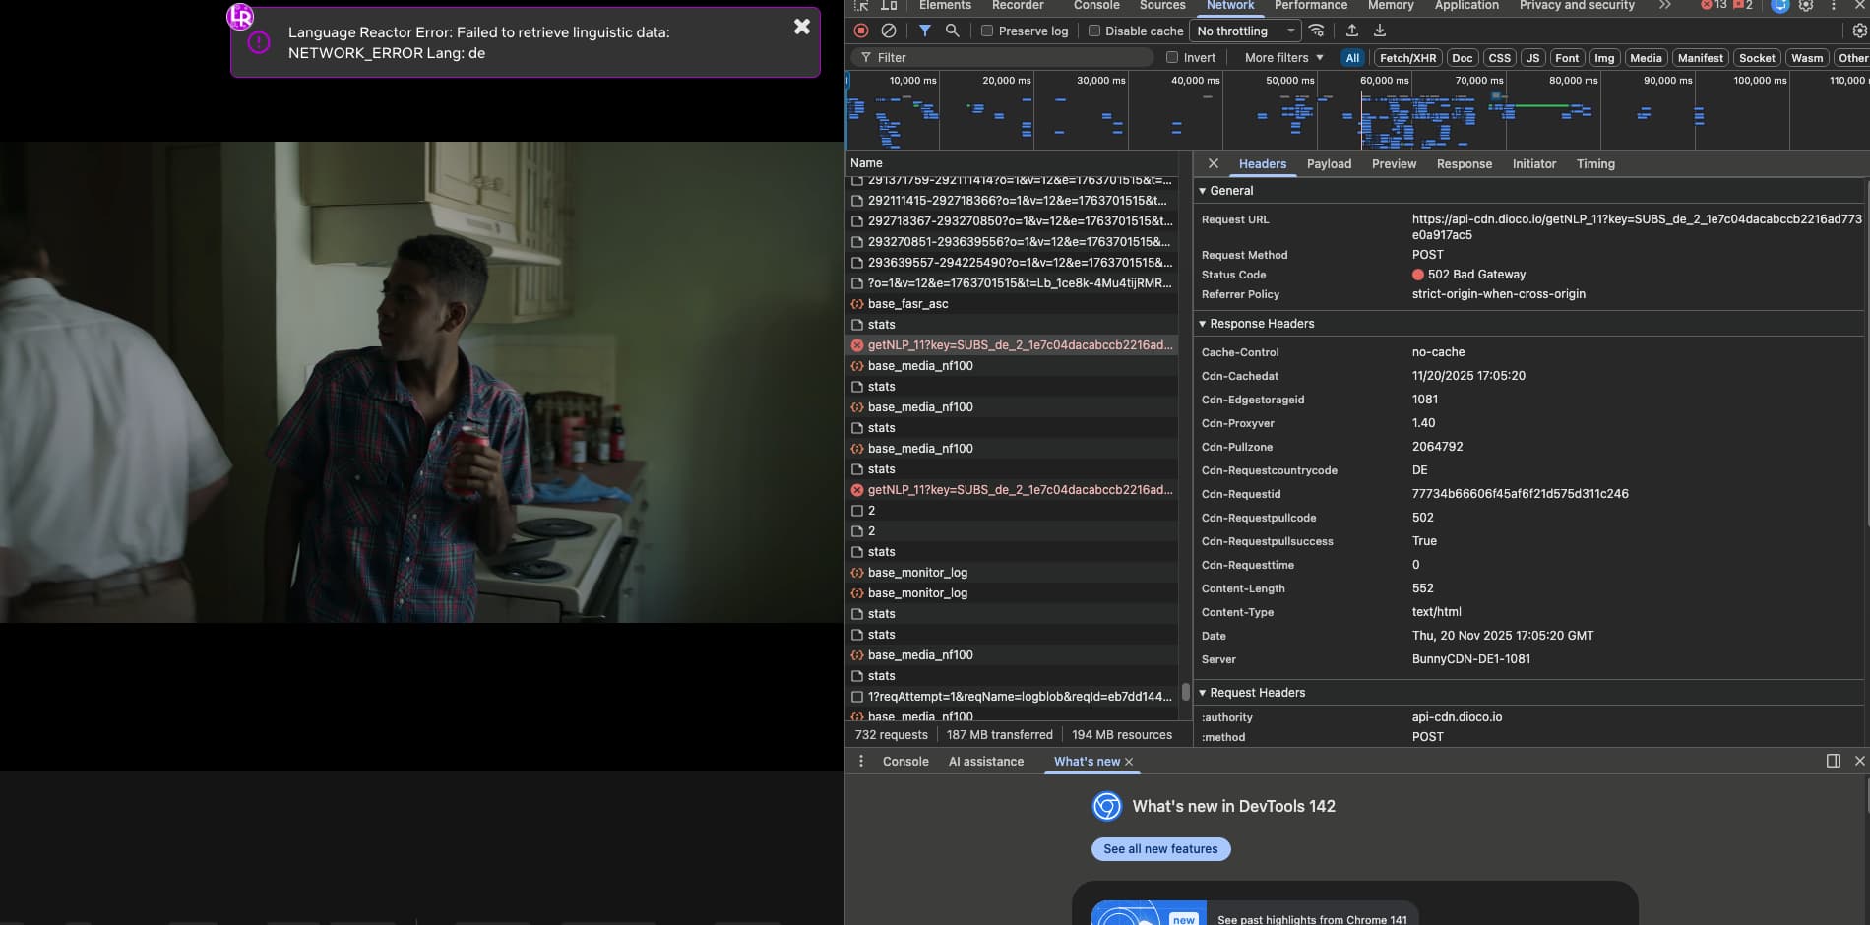Open the Timing tab
Image resolution: width=1870 pixels, height=925 pixels.
(1595, 164)
